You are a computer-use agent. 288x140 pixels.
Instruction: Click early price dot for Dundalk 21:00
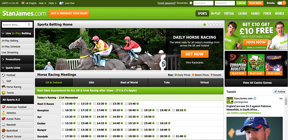coord(185,136)
